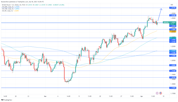Click the 1.23670 value in MA 55 legend
Image resolution: width=178 pixels, height=102 pixels.
tap(16, 11)
